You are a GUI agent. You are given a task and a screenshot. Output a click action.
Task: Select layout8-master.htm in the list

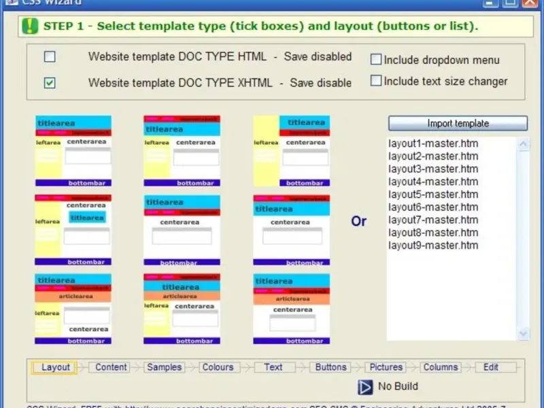[433, 233]
